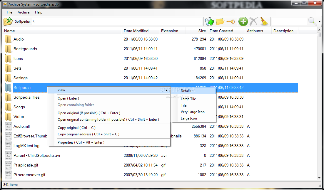
Task: Click size value 2781294 of Audio folder
Action: pyautogui.click(x=198, y=39)
